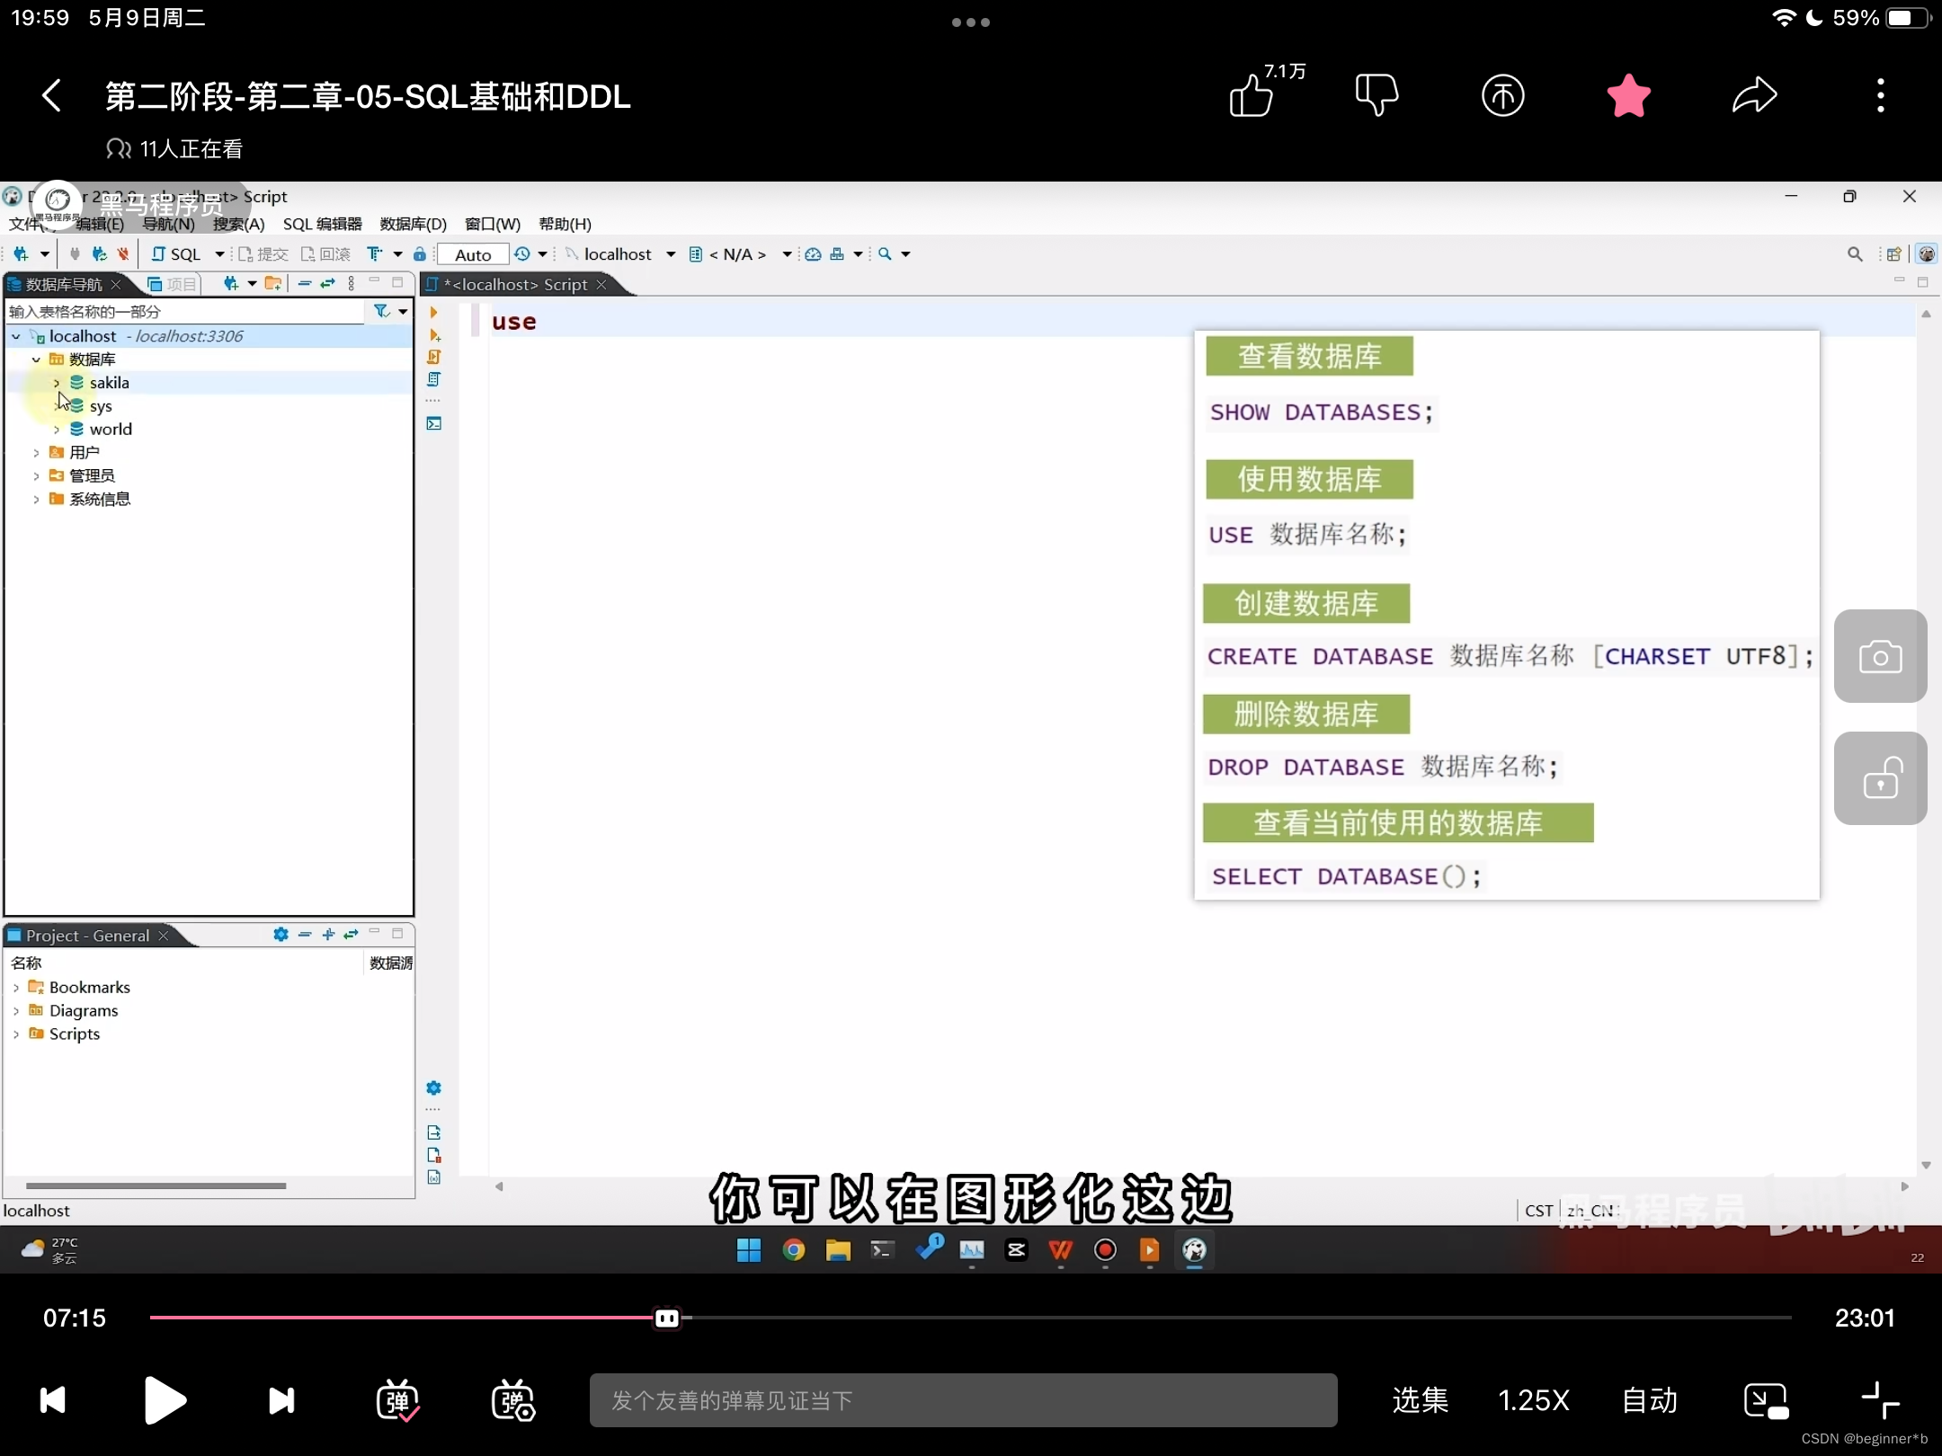Open the SQL 编辑器 menu
1942x1456 pixels.
(x=322, y=224)
